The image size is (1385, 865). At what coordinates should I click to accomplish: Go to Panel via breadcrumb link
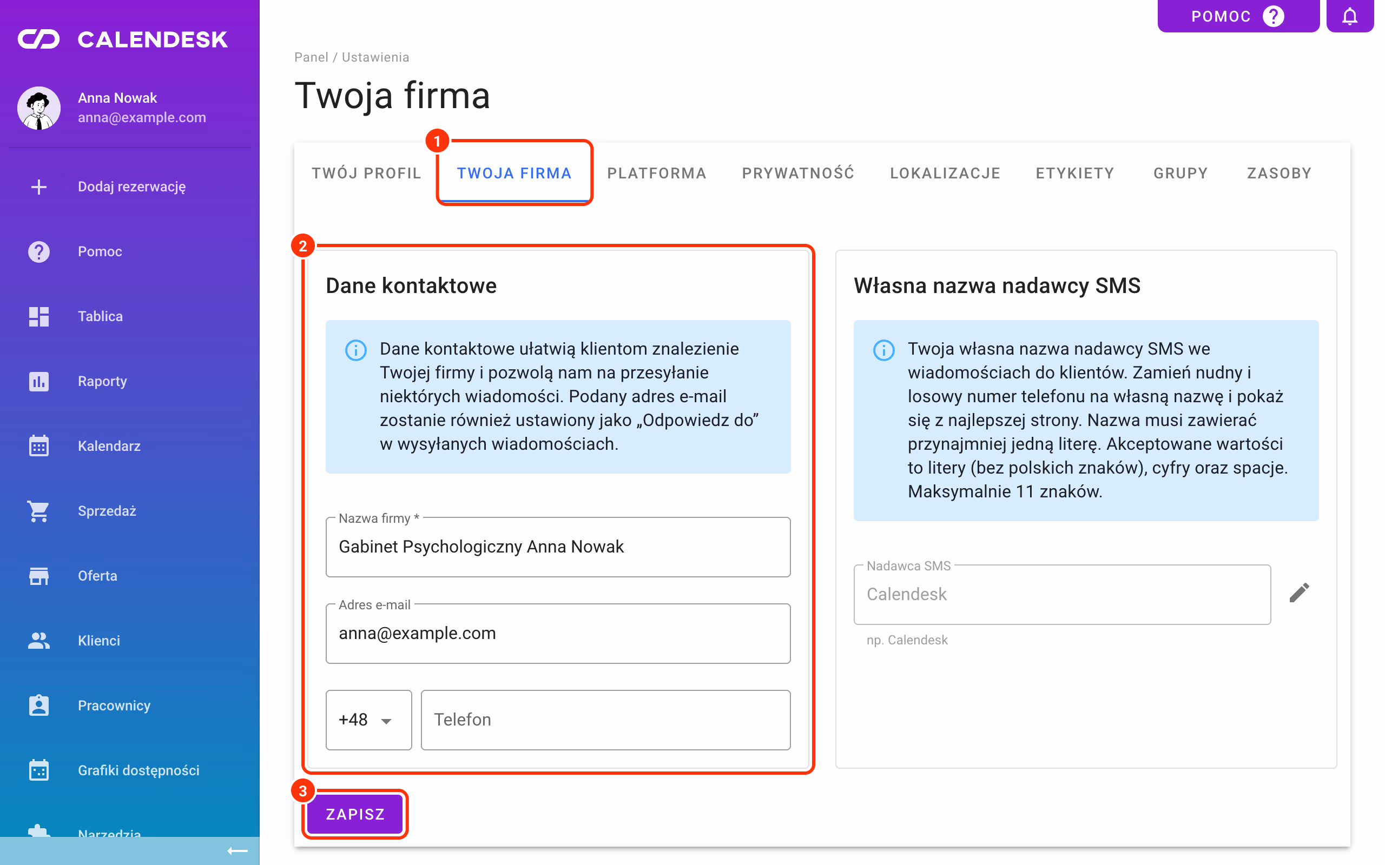point(311,57)
